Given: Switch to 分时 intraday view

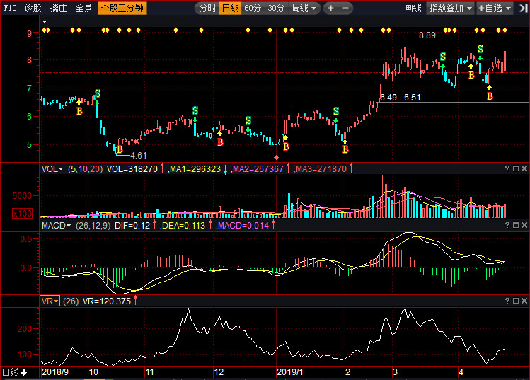Looking at the screenshot, I should [x=207, y=8].
